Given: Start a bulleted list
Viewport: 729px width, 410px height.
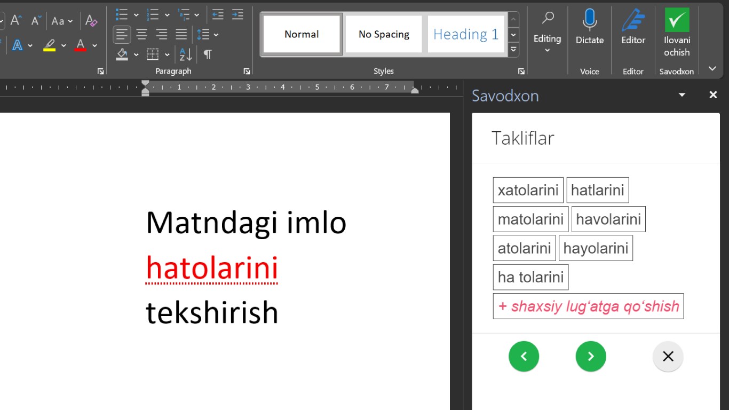Looking at the screenshot, I should point(122,14).
